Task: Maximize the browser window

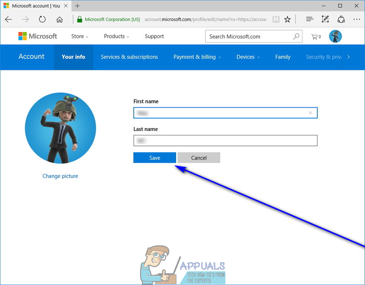Action: coord(340,6)
